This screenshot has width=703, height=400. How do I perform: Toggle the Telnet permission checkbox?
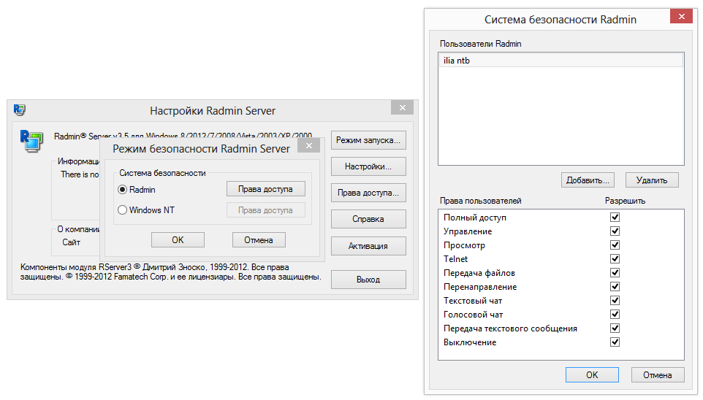[x=615, y=259]
